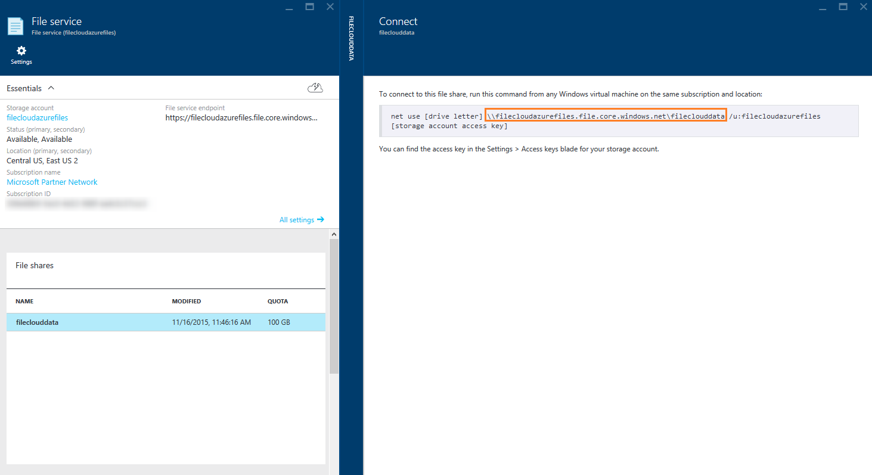Click the scrollbar up arrow in File service

[x=334, y=235]
